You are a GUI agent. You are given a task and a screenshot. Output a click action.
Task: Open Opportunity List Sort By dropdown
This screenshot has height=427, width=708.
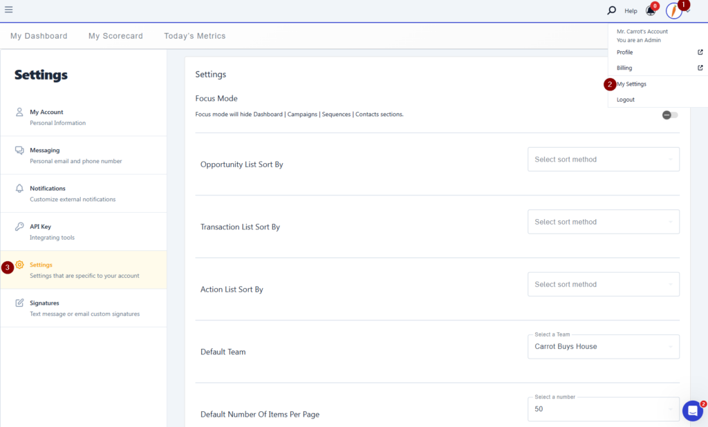(x=603, y=160)
